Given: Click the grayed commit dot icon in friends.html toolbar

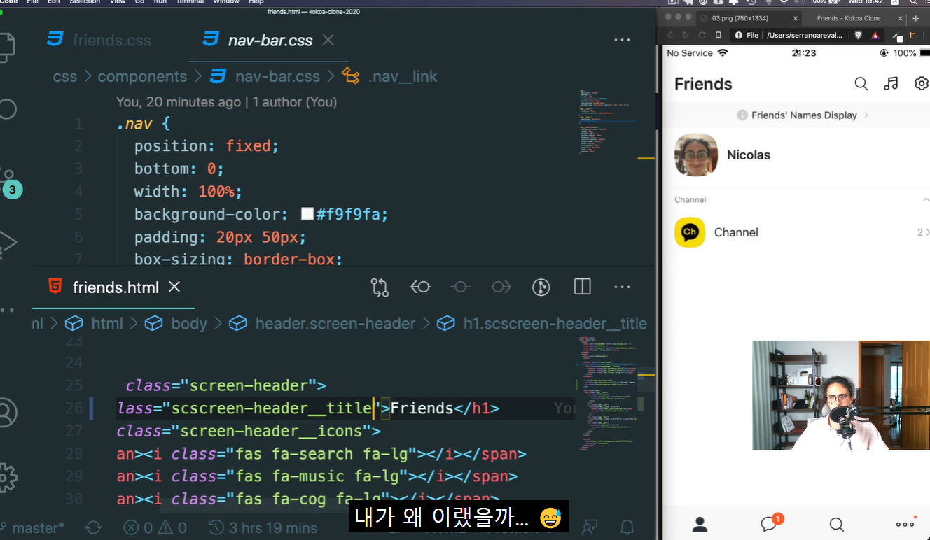Looking at the screenshot, I should (461, 287).
